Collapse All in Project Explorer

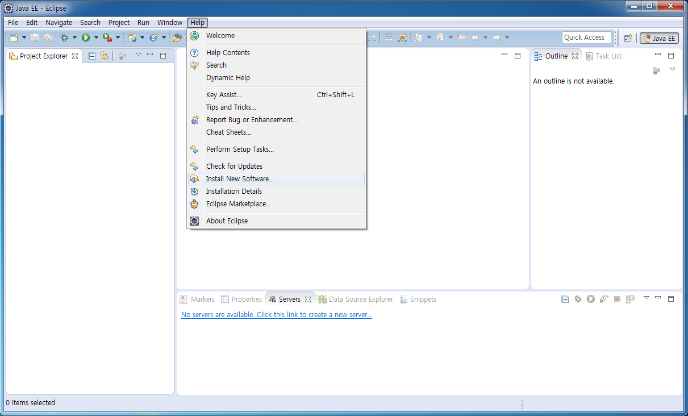pos(92,56)
